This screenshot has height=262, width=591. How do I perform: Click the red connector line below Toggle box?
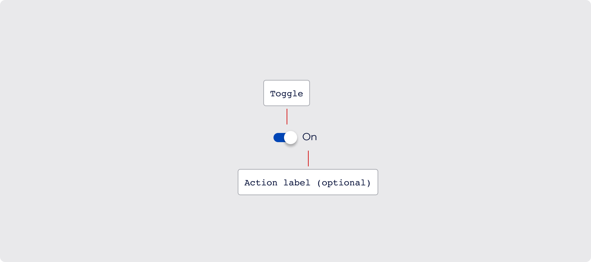point(287,117)
